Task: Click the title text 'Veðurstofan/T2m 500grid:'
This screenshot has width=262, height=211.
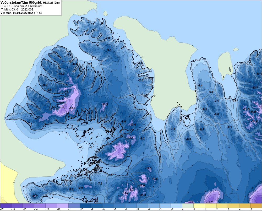Action: (21, 3)
